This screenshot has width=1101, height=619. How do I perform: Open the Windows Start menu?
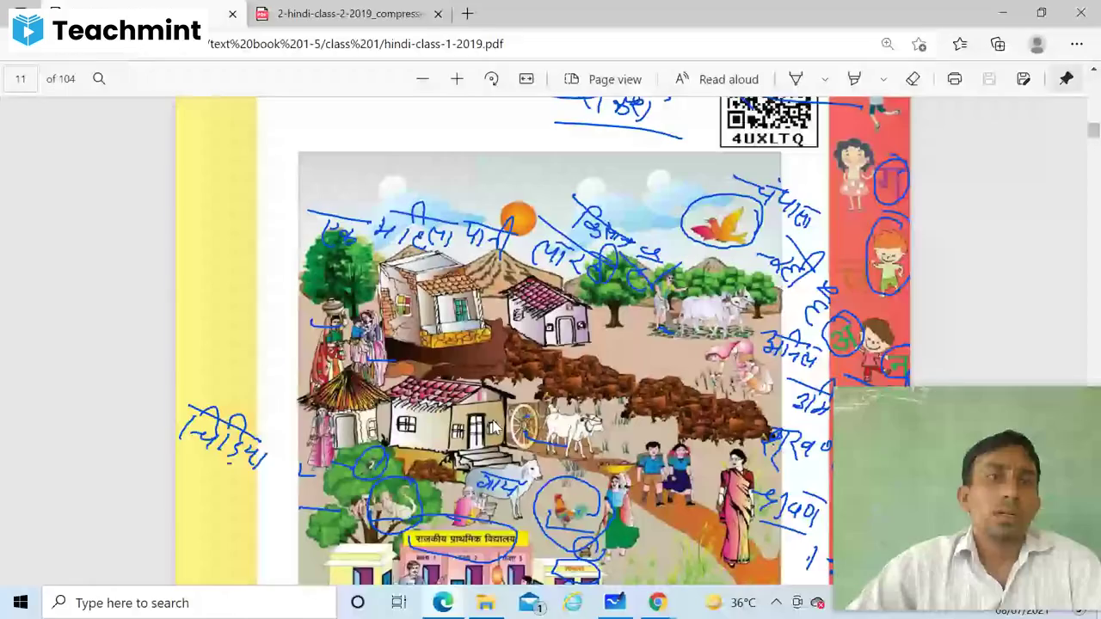21,603
